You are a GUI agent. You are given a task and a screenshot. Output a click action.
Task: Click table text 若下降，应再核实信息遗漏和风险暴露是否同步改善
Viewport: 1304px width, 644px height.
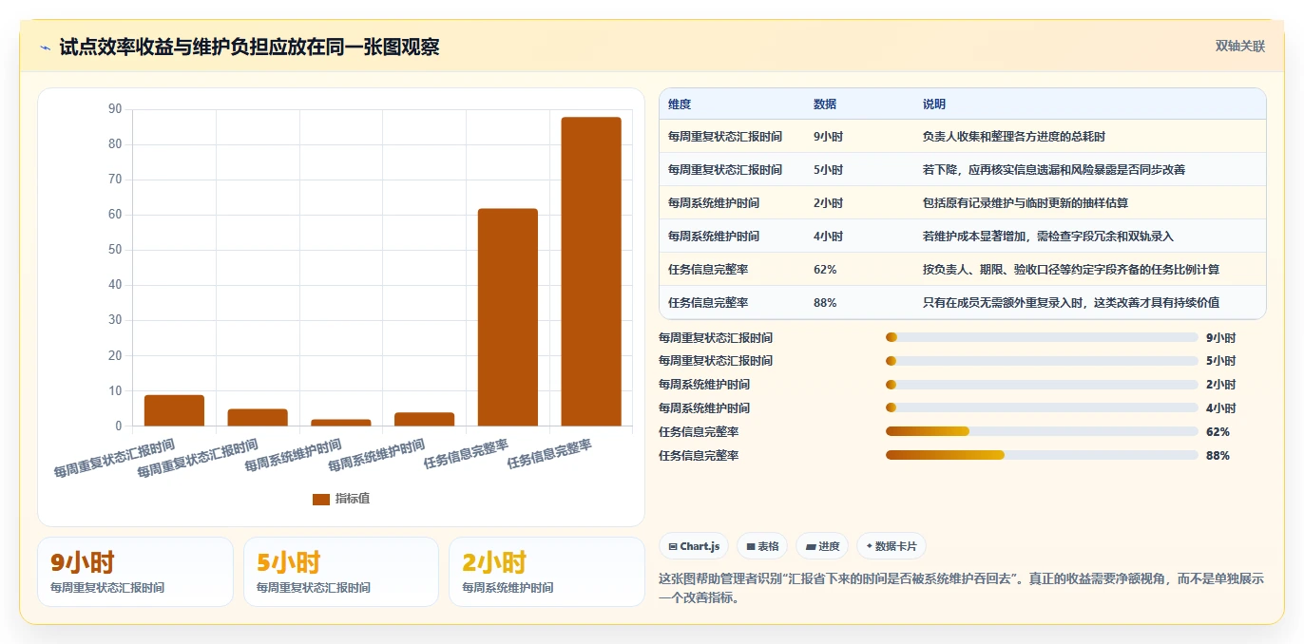click(x=1054, y=170)
